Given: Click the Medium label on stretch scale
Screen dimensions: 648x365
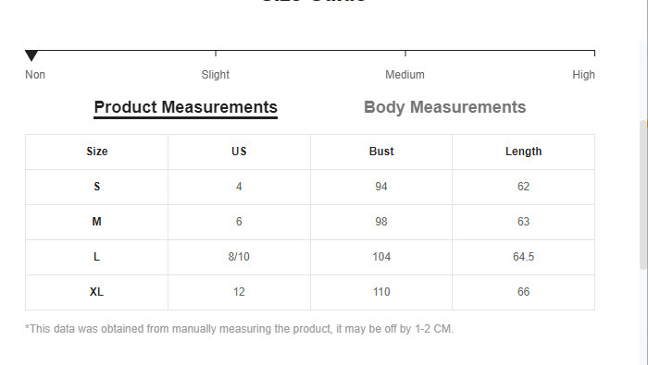Looking at the screenshot, I should (x=405, y=75).
